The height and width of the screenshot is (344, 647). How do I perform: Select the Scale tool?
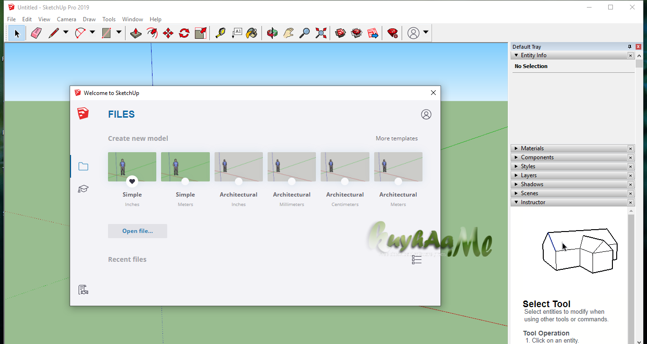point(201,33)
